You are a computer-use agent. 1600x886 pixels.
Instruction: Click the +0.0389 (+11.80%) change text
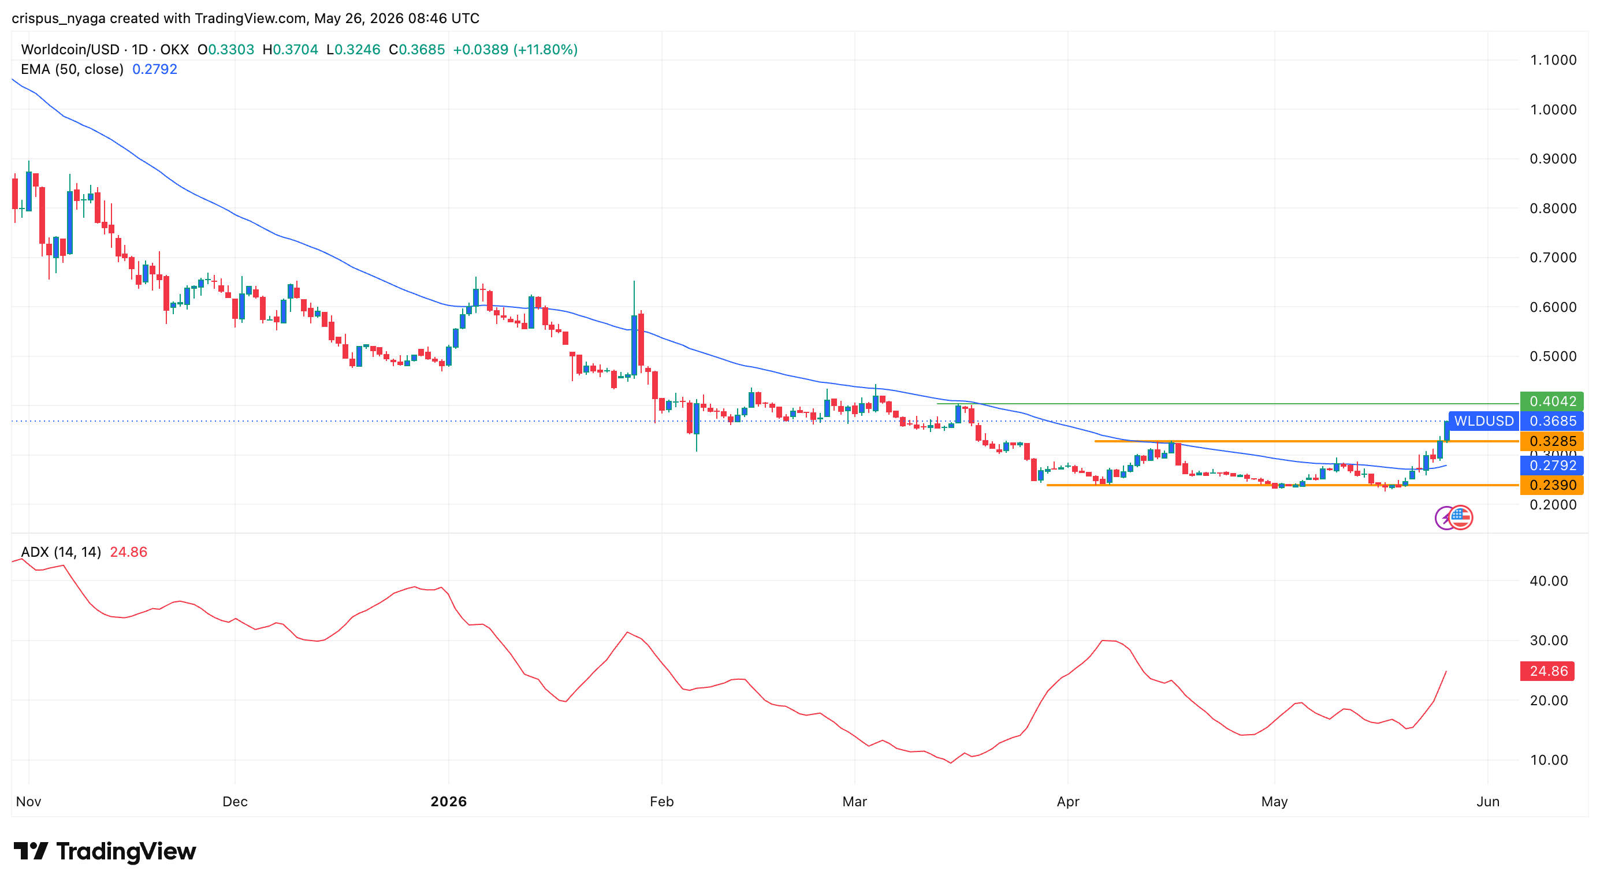pyautogui.click(x=516, y=50)
